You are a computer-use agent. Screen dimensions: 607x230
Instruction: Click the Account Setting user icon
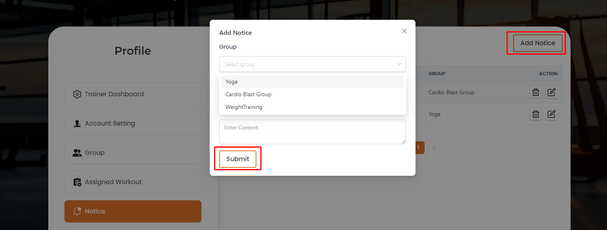tap(77, 124)
